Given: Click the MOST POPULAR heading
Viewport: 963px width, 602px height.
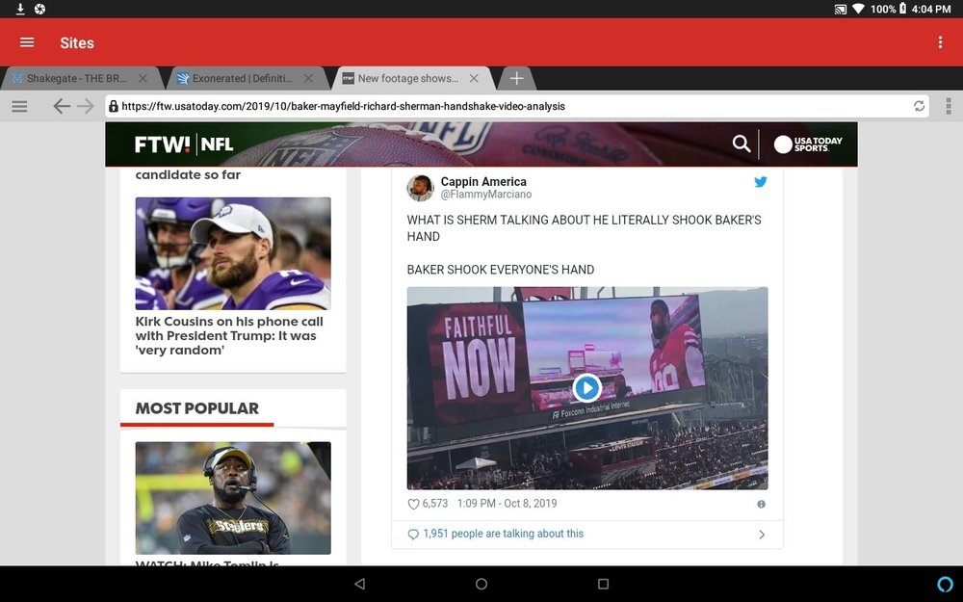Looking at the screenshot, I should point(197,408).
